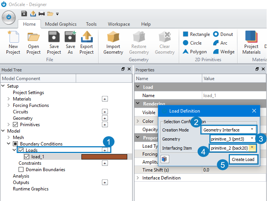Image resolution: width=267 pixels, height=201 pixels.
Task: Click Clear Geometry
Action: (165, 43)
